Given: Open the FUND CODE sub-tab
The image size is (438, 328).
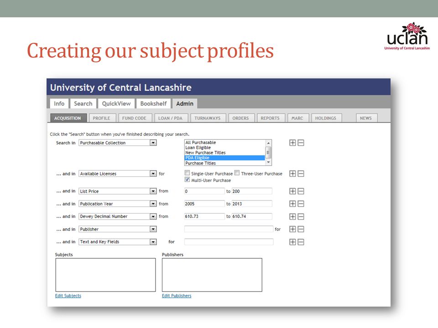Looking at the screenshot, I should 134,118.
